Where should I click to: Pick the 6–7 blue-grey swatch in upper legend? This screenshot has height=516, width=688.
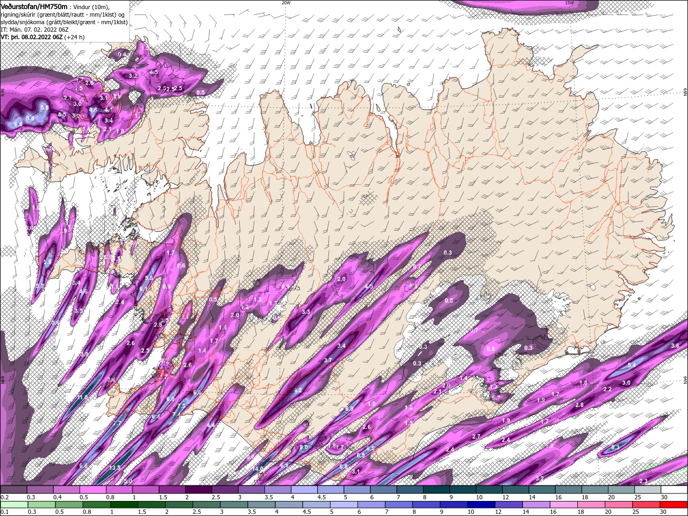(x=383, y=490)
